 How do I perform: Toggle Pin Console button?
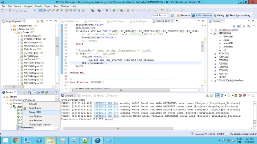[217, 96]
